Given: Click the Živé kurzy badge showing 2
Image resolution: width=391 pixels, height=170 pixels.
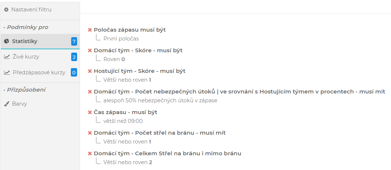Looking at the screenshot, I should pos(74,57).
